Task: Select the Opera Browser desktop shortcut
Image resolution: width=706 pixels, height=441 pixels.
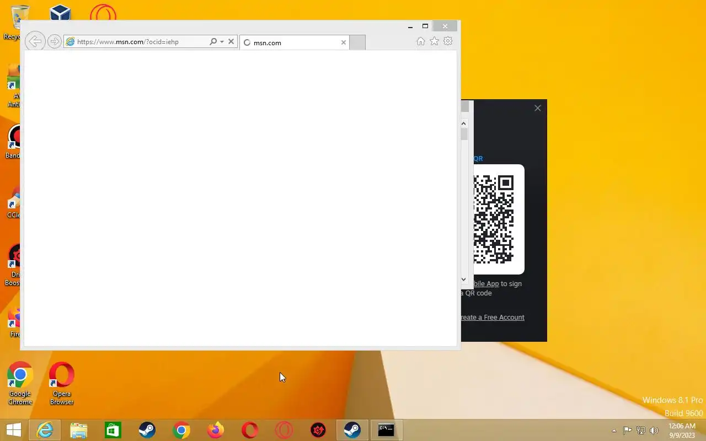Action: (62, 384)
